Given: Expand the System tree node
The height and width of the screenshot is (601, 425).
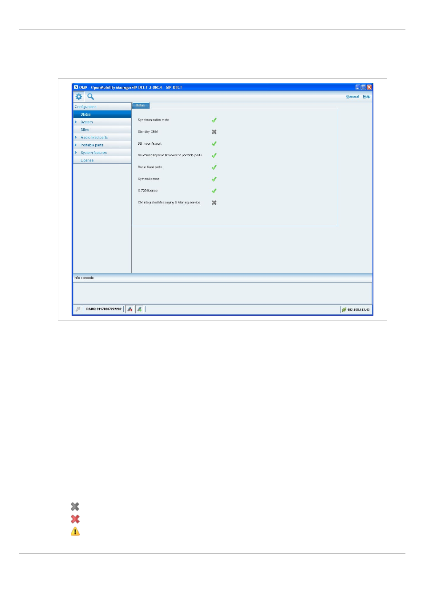Looking at the screenshot, I should click(x=76, y=122).
